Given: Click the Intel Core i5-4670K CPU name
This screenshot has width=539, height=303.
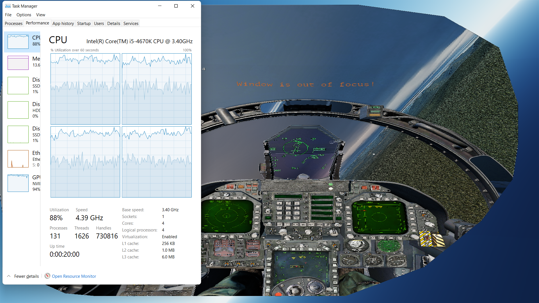Looking at the screenshot, I should click(x=140, y=41).
